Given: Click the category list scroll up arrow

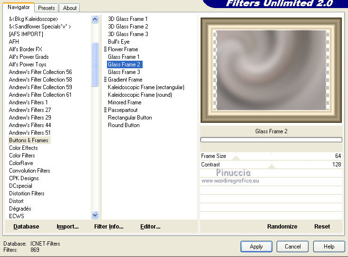Looking at the screenshot, I should coord(95,19).
